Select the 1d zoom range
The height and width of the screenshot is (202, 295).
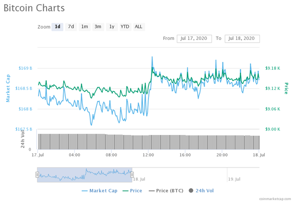57,27
